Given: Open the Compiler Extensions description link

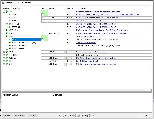Looking at the screenshot, I should point(102,33).
